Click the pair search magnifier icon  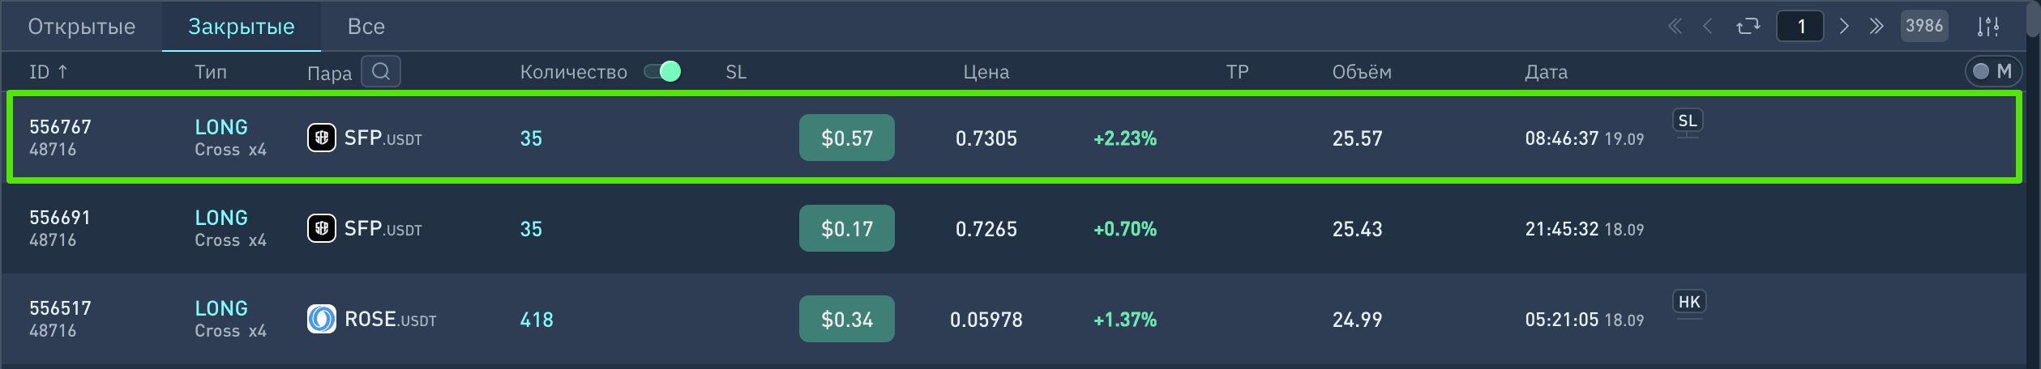380,72
